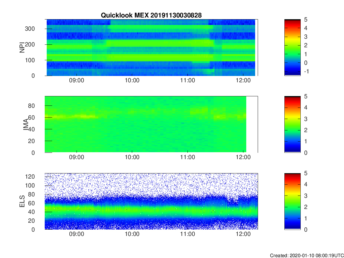
Task: Select the IMA spectrogram plot
Action: pos(151,124)
